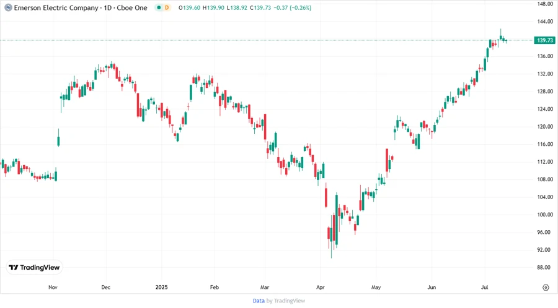Screen dimensions: 558x308
Task: Click the green market status dot
Action: coord(159,7)
